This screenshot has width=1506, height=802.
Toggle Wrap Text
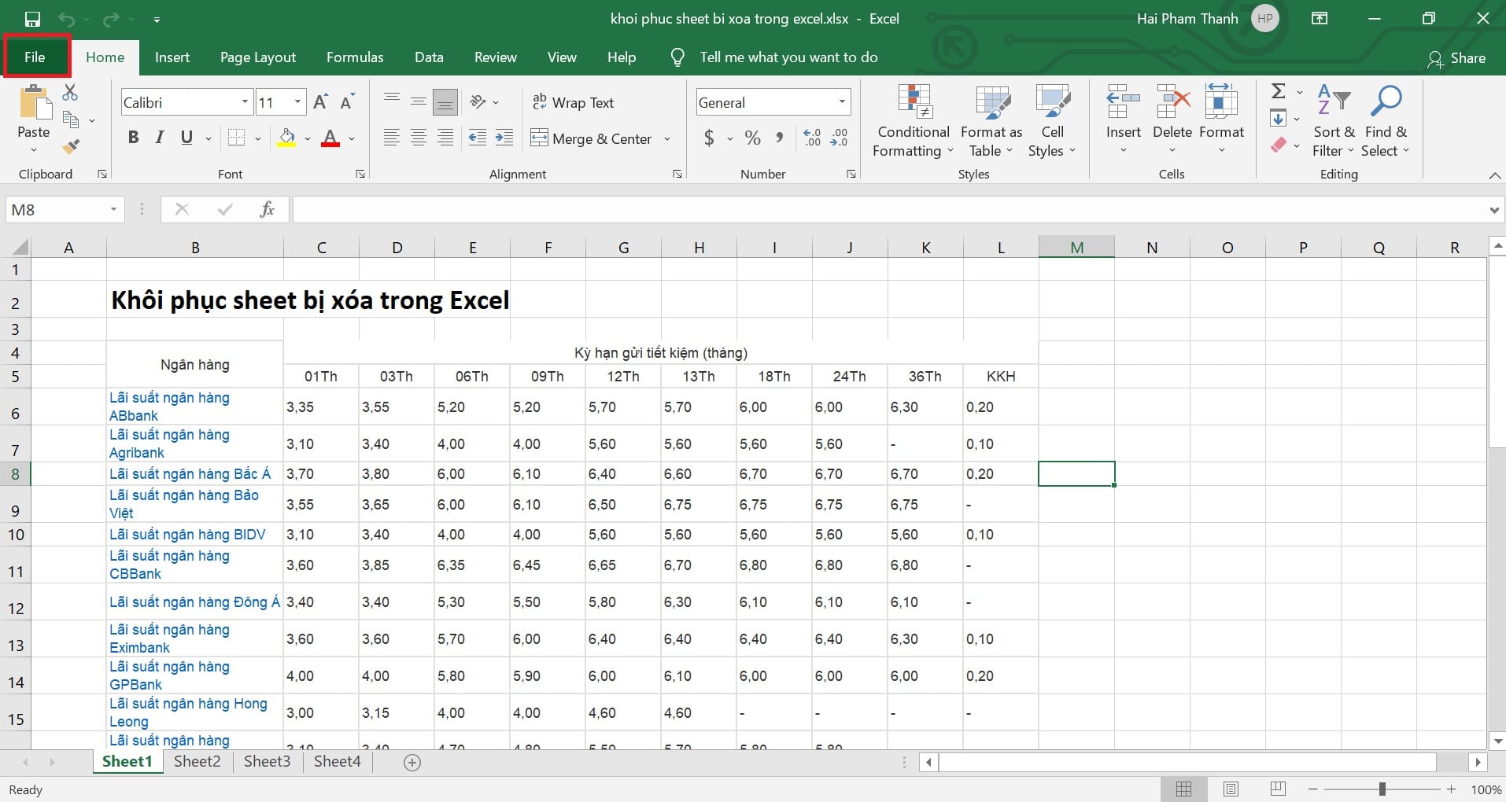[x=573, y=102]
